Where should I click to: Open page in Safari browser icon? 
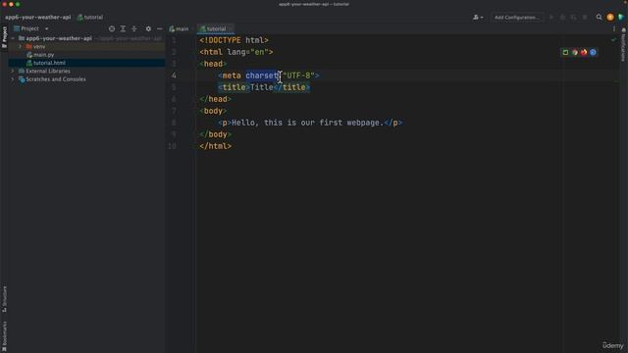click(593, 52)
